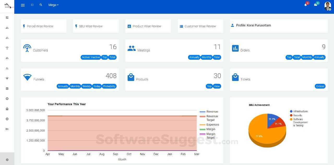Open the dashboard grid icon in sidebar
Image resolution: width=334 pixels, height=165 pixels.
click(x=7, y=17)
